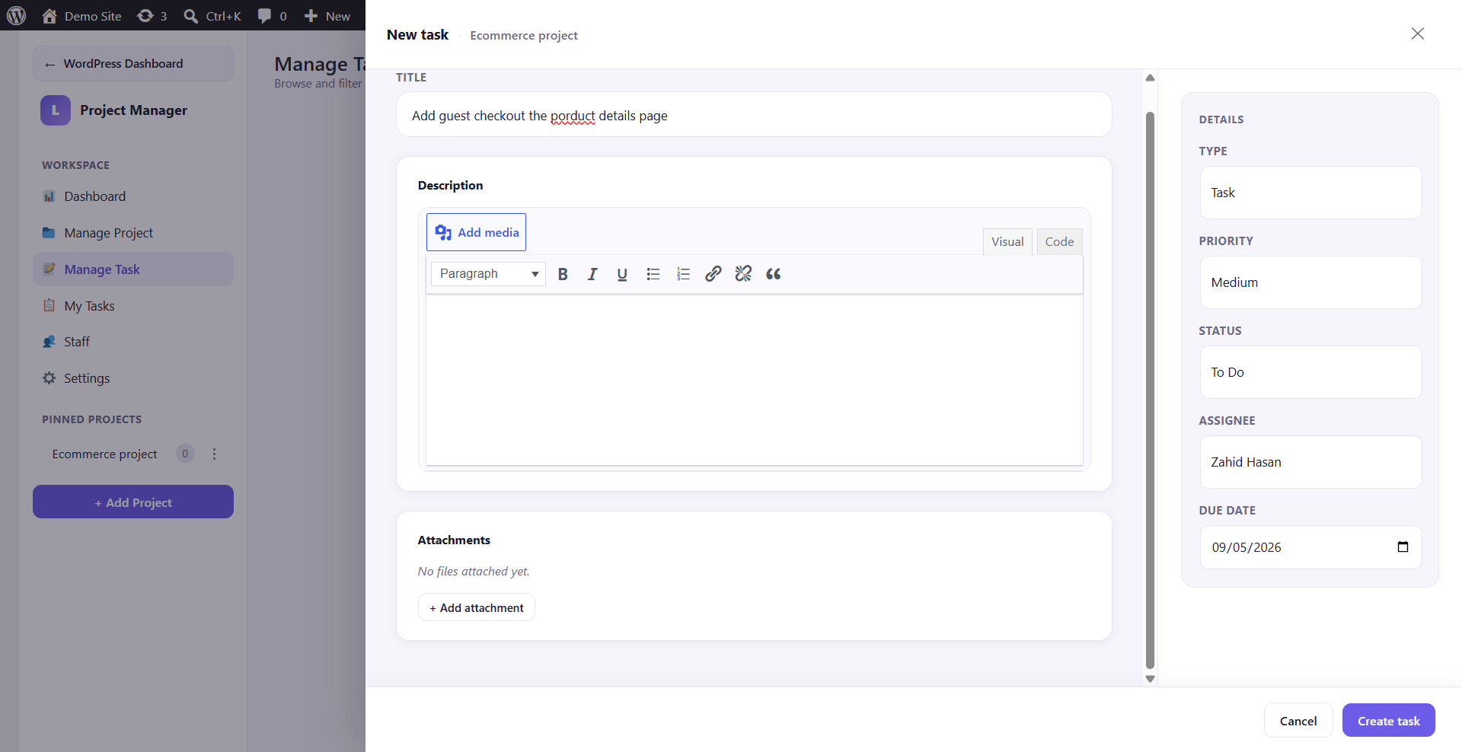Cancel the new task

(1298, 721)
